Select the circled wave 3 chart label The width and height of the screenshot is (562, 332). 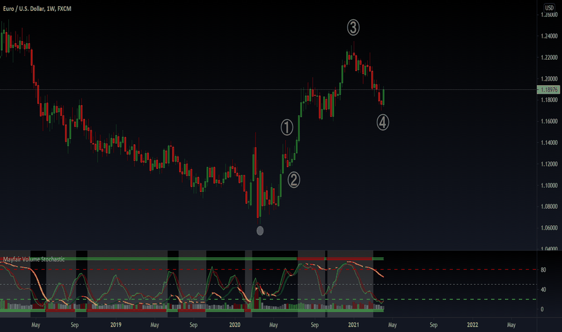[353, 28]
